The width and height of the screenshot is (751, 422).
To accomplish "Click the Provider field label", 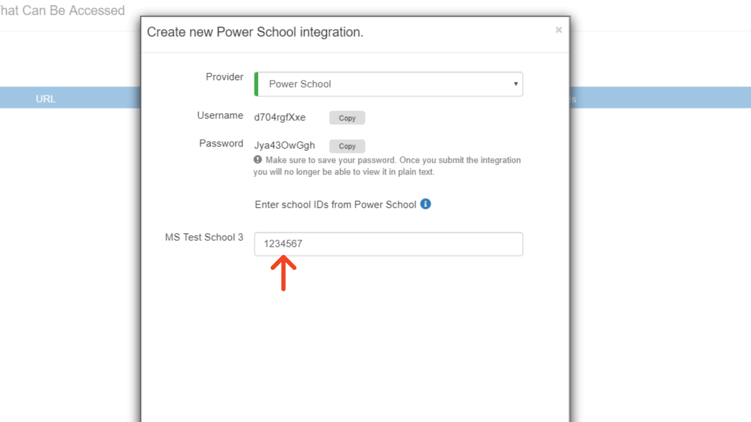I will [224, 77].
